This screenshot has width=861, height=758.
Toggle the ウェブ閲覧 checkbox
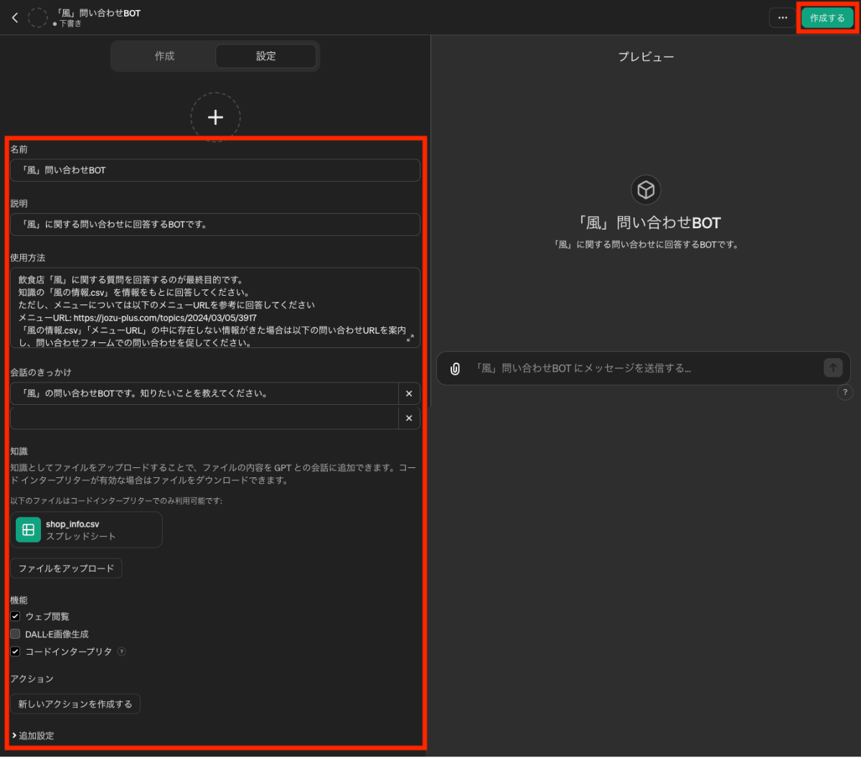tap(15, 617)
